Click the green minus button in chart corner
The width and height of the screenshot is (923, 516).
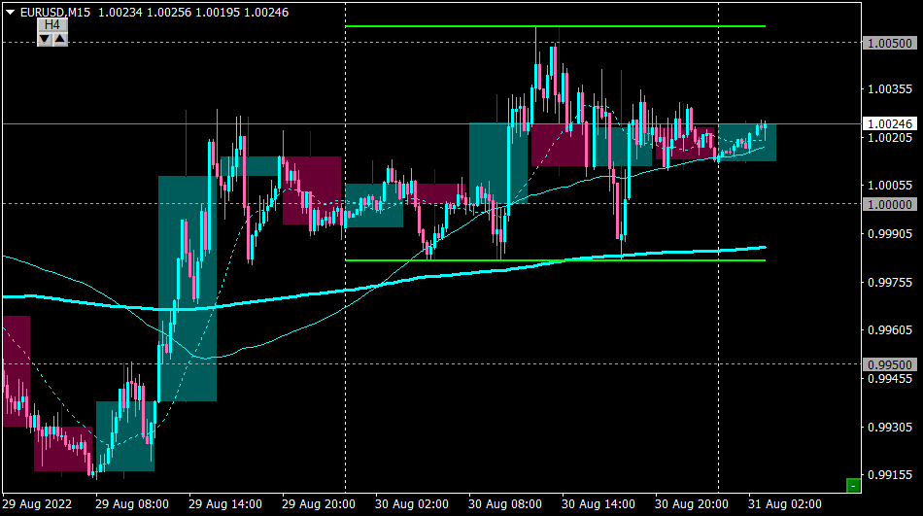click(x=853, y=485)
